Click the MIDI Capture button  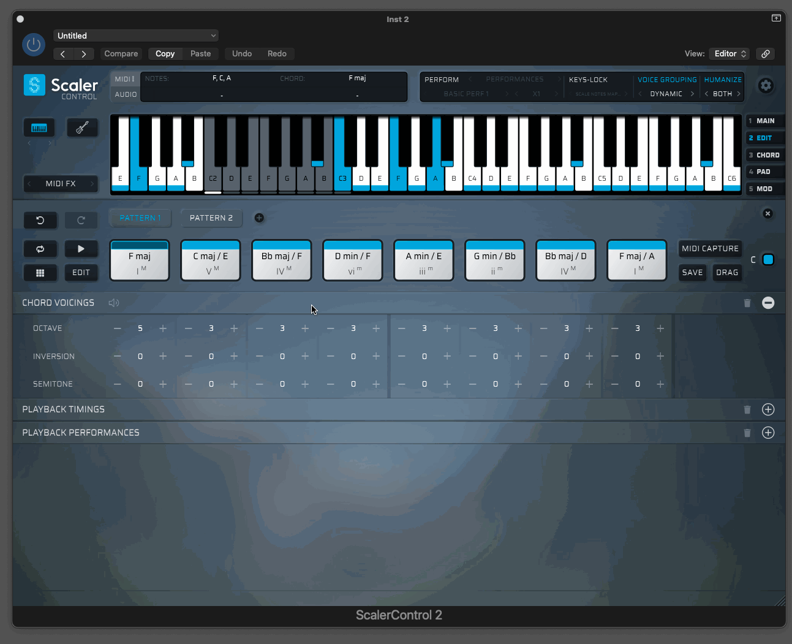pos(710,249)
